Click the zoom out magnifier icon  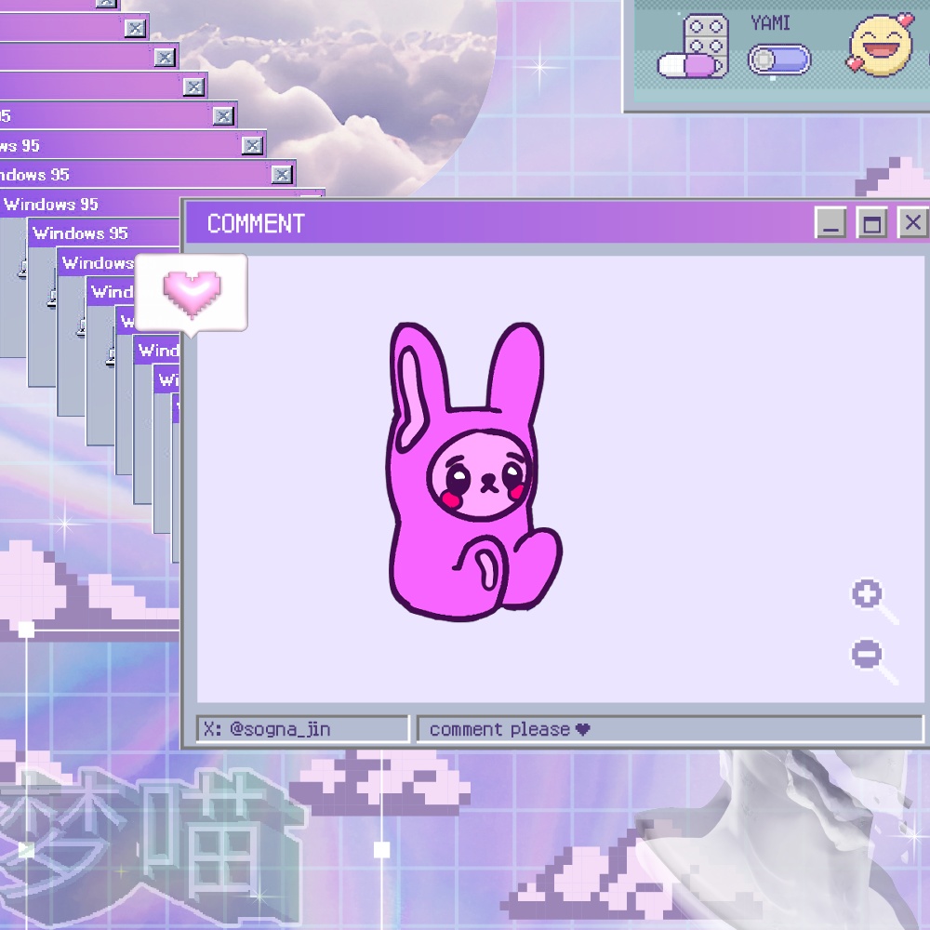(x=875, y=661)
